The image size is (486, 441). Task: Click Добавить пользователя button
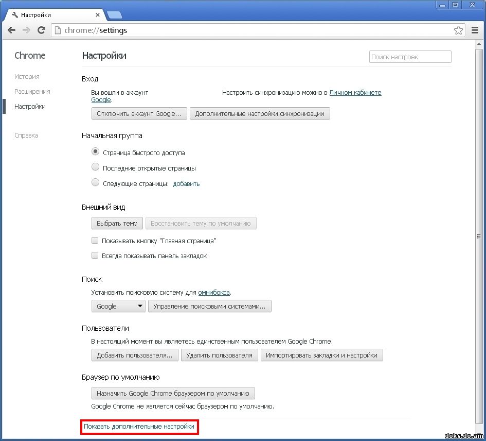135,355
